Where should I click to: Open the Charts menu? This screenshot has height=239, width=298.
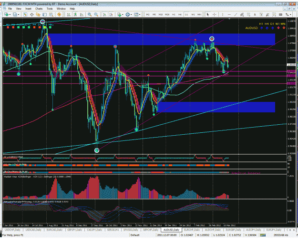[x=39, y=9]
